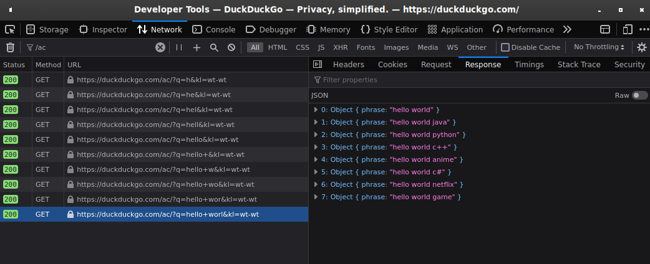The height and width of the screenshot is (264, 650).
Task: Open the Storage panel tab
Action: [47, 29]
